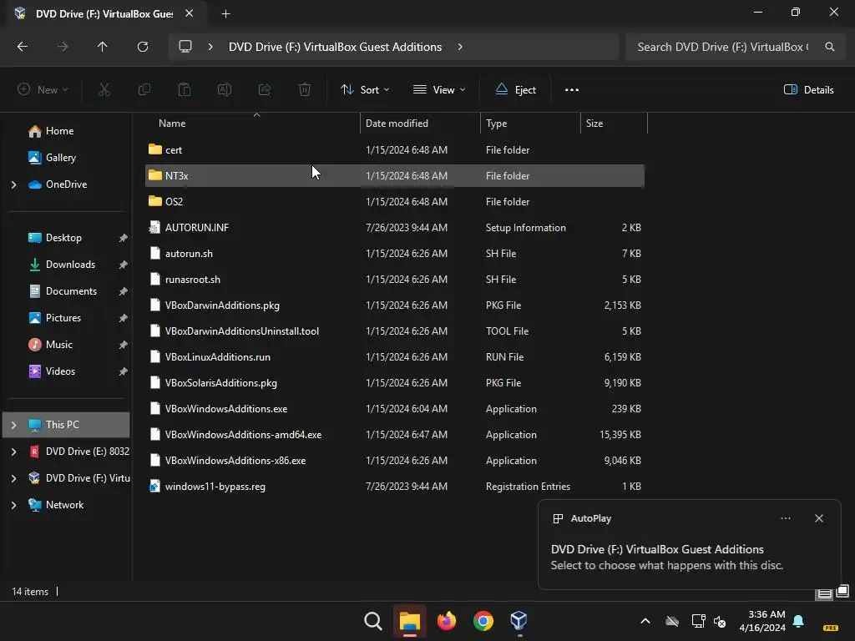The height and width of the screenshot is (641, 855).
Task: Expand the This PC tree node
Action: (x=13, y=425)
